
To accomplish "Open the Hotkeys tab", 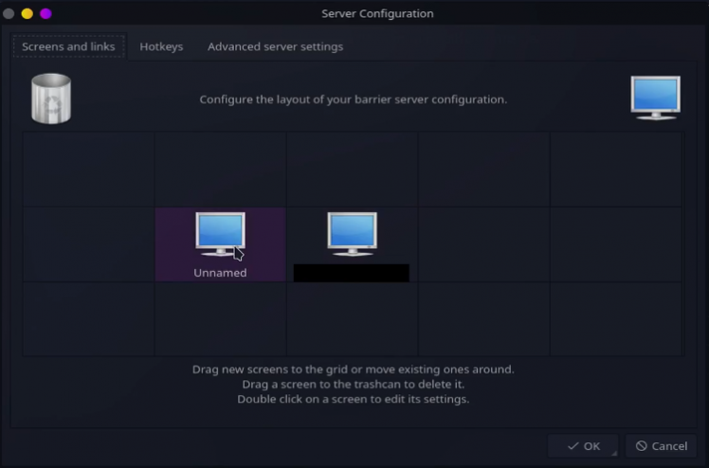I will (161, 46).
